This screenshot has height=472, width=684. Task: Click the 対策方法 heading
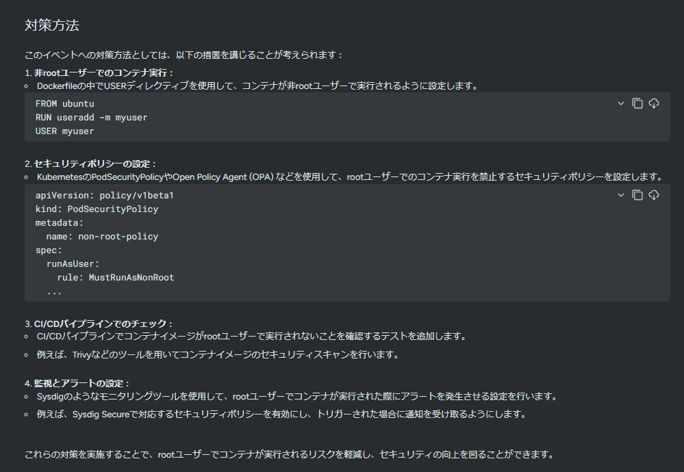pyautogui.click(x=52, y=26)
